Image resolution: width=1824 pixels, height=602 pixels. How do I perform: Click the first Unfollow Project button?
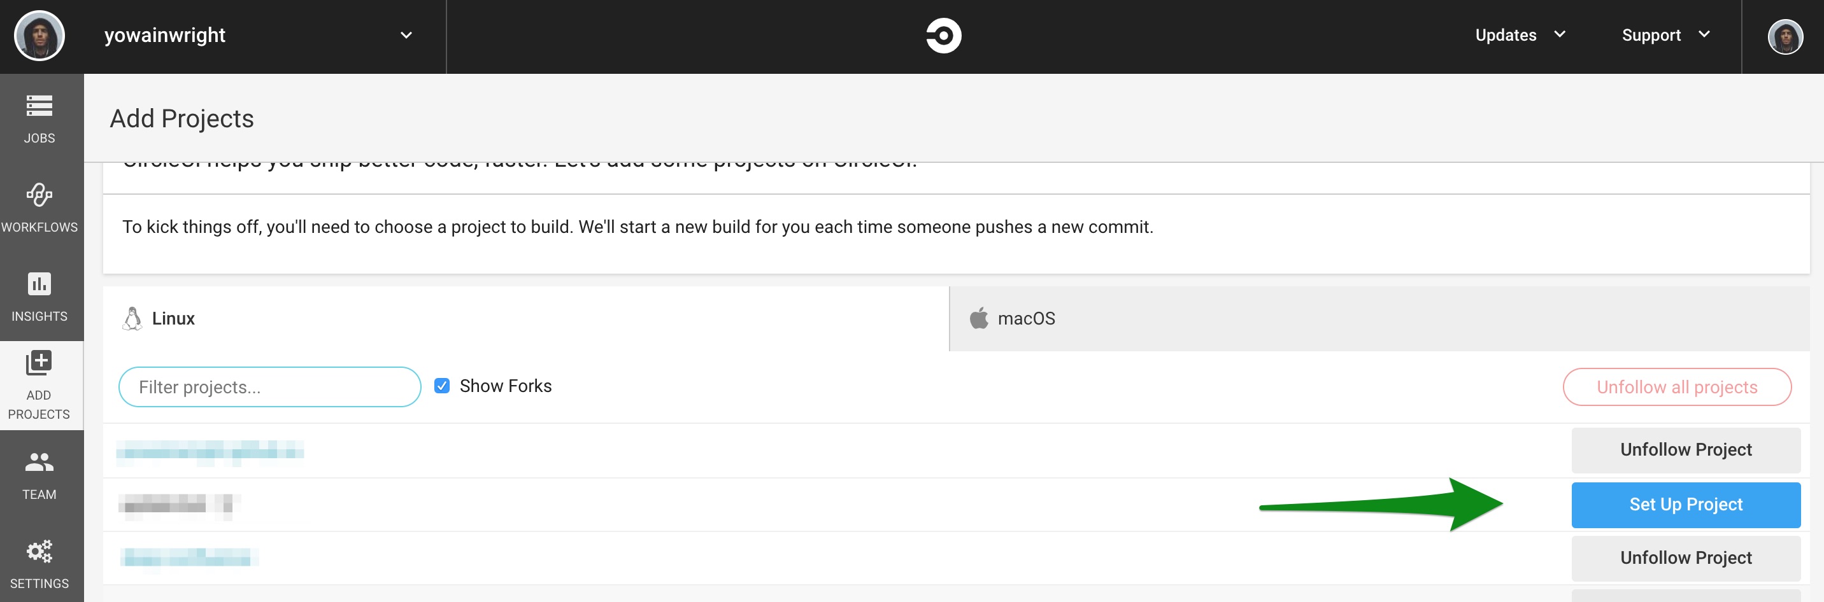pyautogui.click(x=1686, y=450)
